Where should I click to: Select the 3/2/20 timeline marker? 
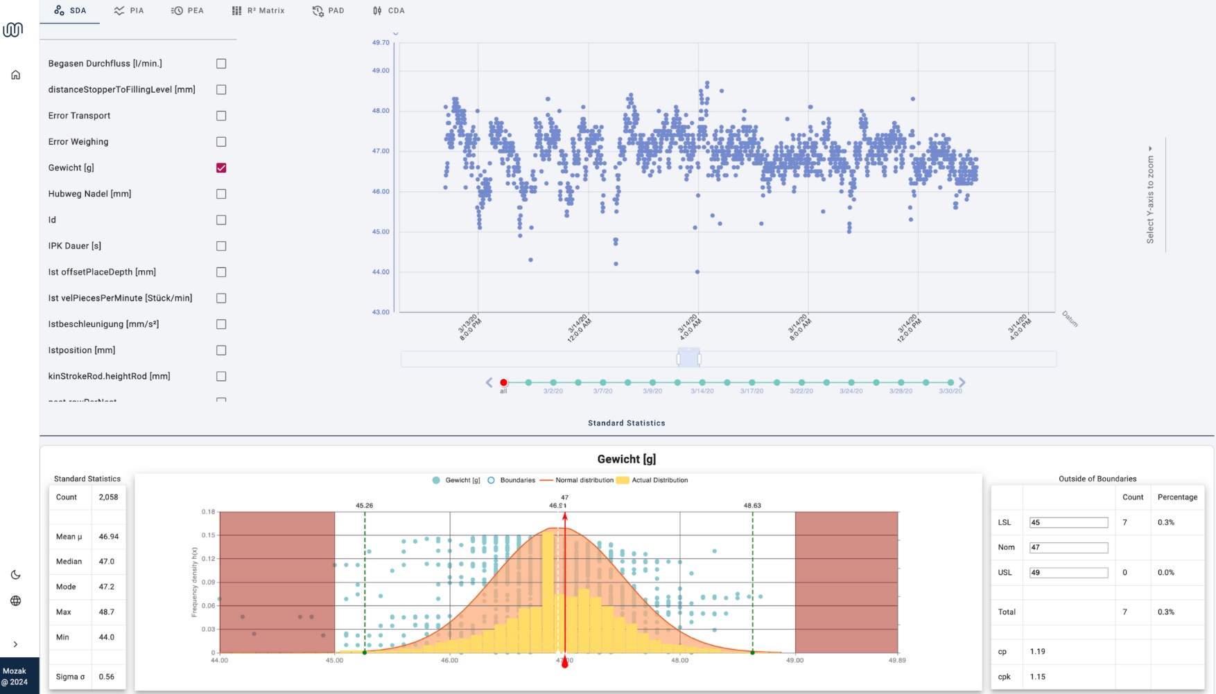click(553, 382)
